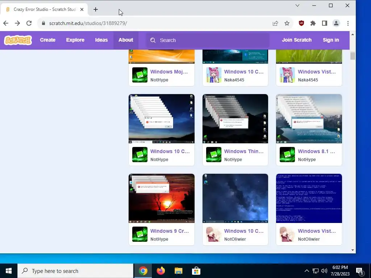Screen dimensions: 371x278
Task: Open Explore in Scratch navigation
Action: (x=75, y=40)
